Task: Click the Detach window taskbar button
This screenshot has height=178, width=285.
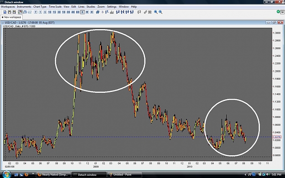Action: 89,175
